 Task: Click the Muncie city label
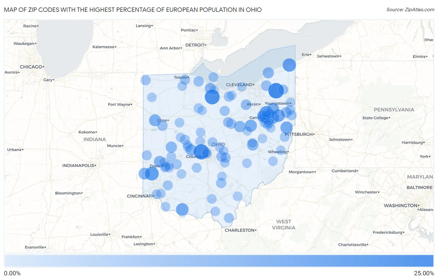(x=114, y=145)
